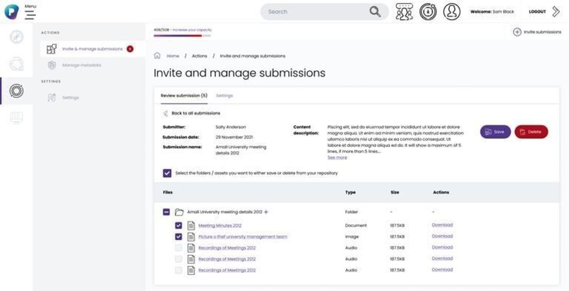Click the arrow next to LOGOUT
The width and height of the screenshot is (569, 291).
pyautogui.click(x=556, y=12)
